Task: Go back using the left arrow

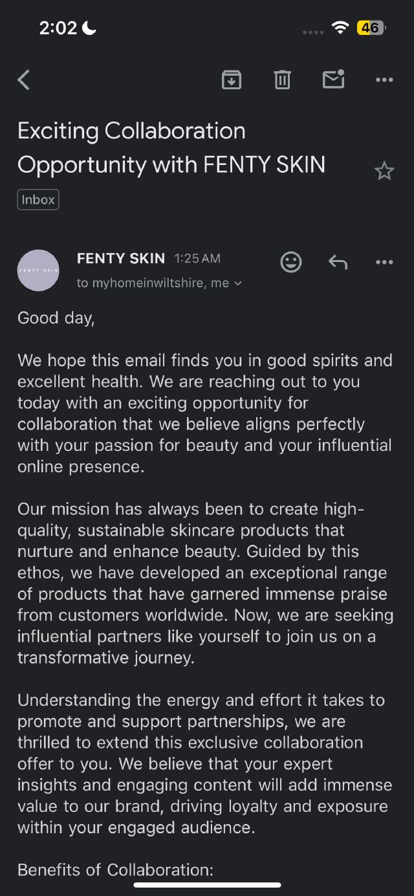Action: (x=24, y=80)
